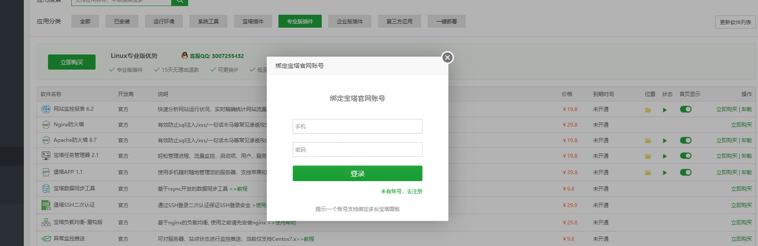The height and width of the screenshot is (246, 758).
Task: Click 卸载 in the 堡塔APP row
Action: tap(747, 172)
